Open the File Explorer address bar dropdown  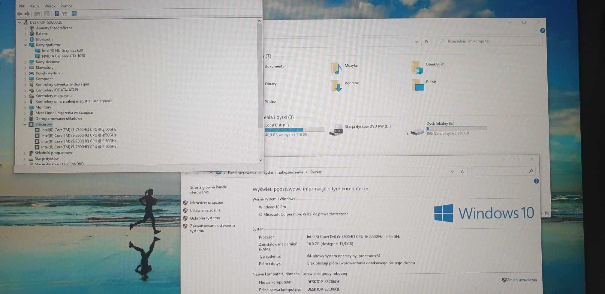(417, 42)
